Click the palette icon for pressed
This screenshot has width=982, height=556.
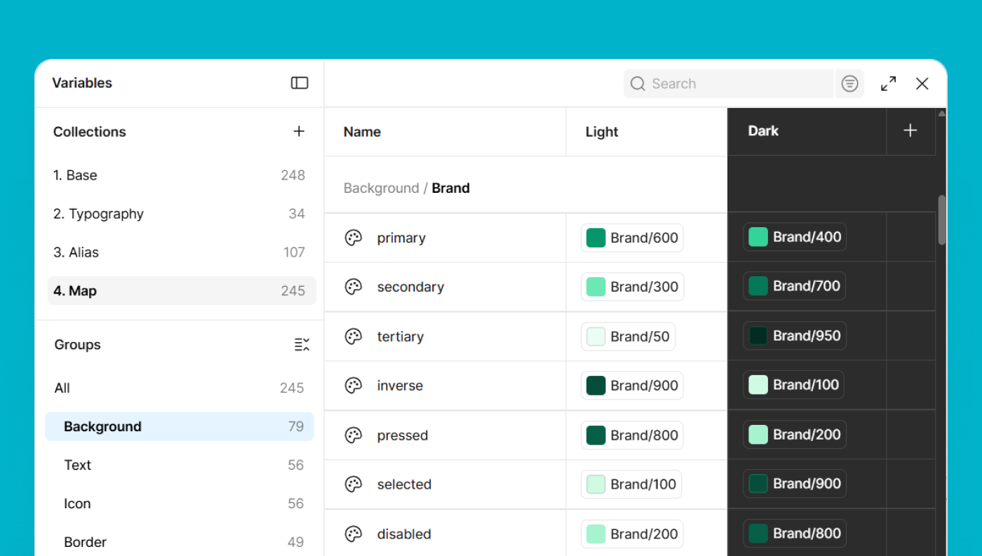(354, 435)
